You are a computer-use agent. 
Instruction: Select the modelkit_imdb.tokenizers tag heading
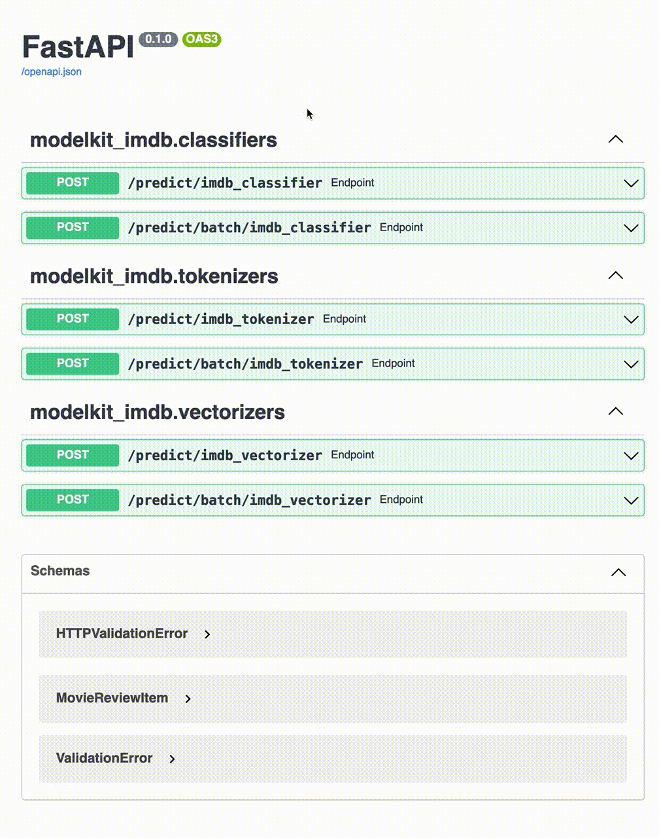[154, 276]
